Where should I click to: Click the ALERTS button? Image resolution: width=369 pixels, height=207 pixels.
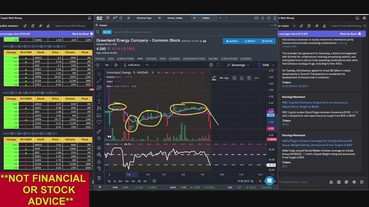232,41
